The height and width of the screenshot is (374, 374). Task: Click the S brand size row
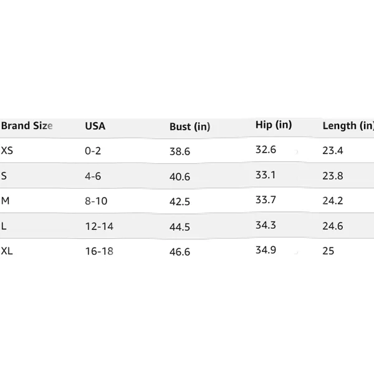click(x=187, y=176)
